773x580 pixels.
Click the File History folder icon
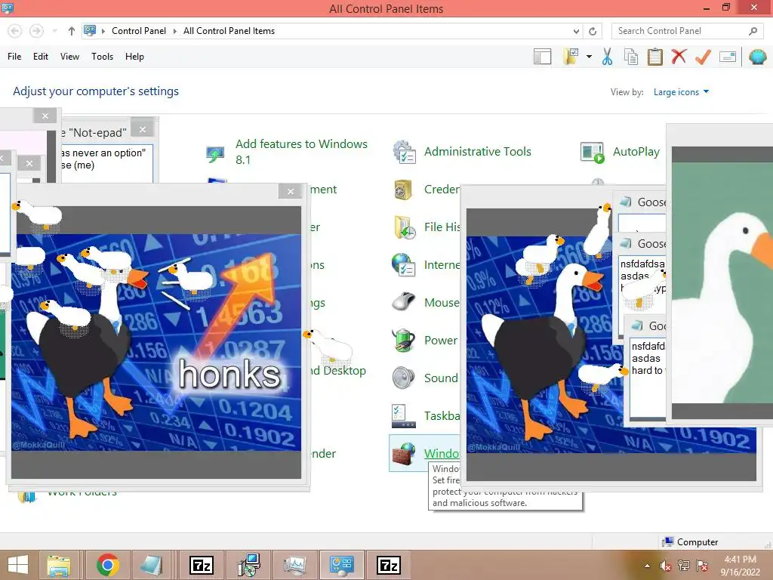[405, 227]
